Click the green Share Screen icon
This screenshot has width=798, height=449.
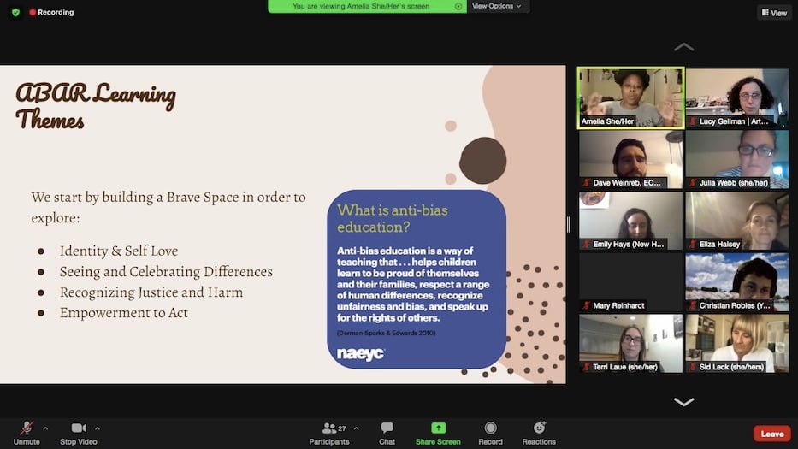click(x=438, y=428)
